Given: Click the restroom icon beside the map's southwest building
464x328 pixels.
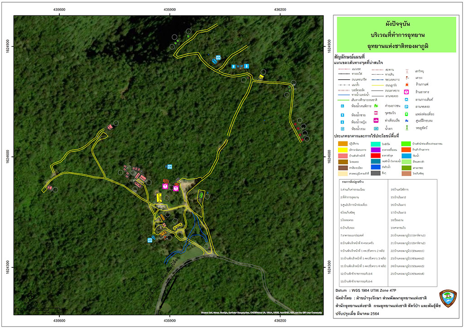Looking at the screenshot, I should [x=150, y=240].
